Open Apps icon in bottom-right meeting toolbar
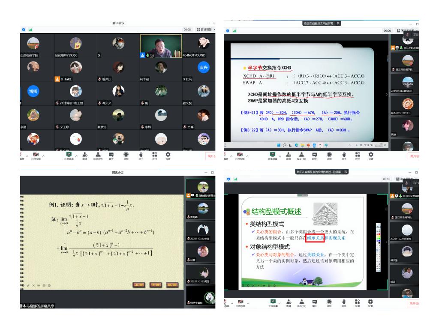Image resolution: width=439 pixels, height=329 pixels. 357,303
